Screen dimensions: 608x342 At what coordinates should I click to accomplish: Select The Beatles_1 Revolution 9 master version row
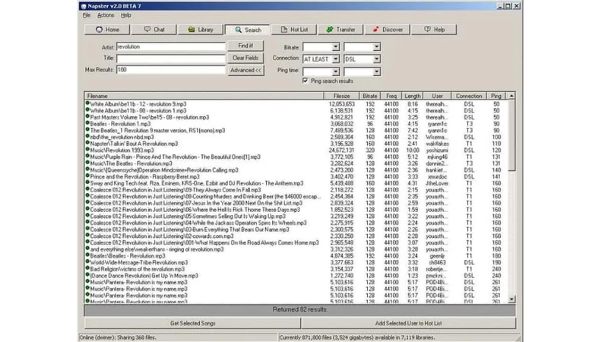pos(296,130)
